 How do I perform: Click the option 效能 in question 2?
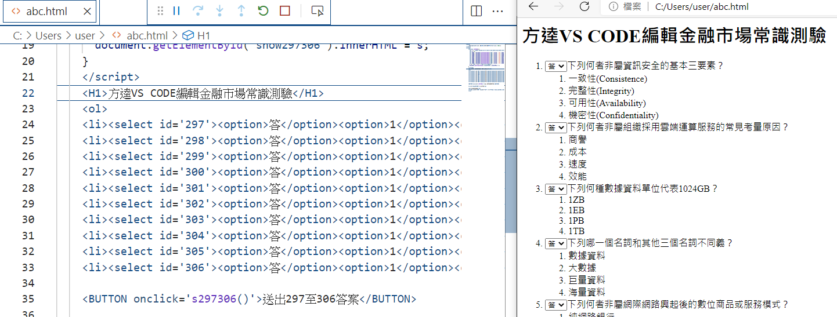[578, 176]
